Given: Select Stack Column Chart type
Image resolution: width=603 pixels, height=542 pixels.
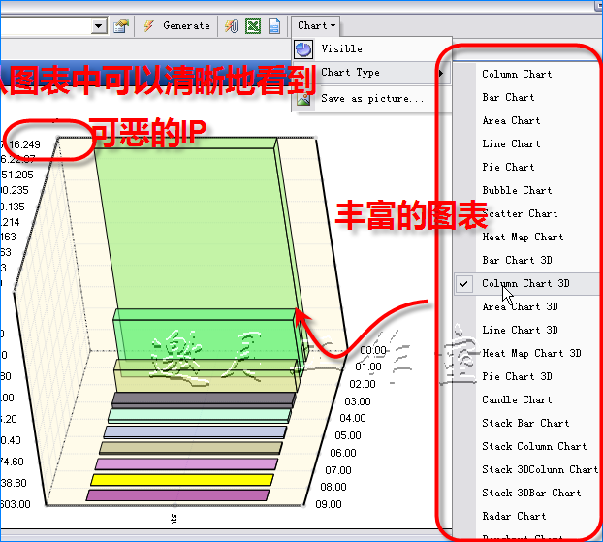Looking at the screenshot, I should (534, 446).
